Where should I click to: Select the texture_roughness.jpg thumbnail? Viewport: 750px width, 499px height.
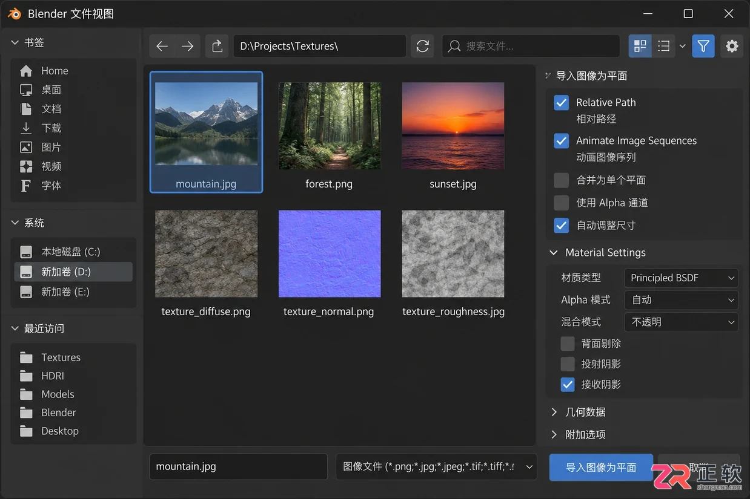pyautogui.click(x=453, y=254)
